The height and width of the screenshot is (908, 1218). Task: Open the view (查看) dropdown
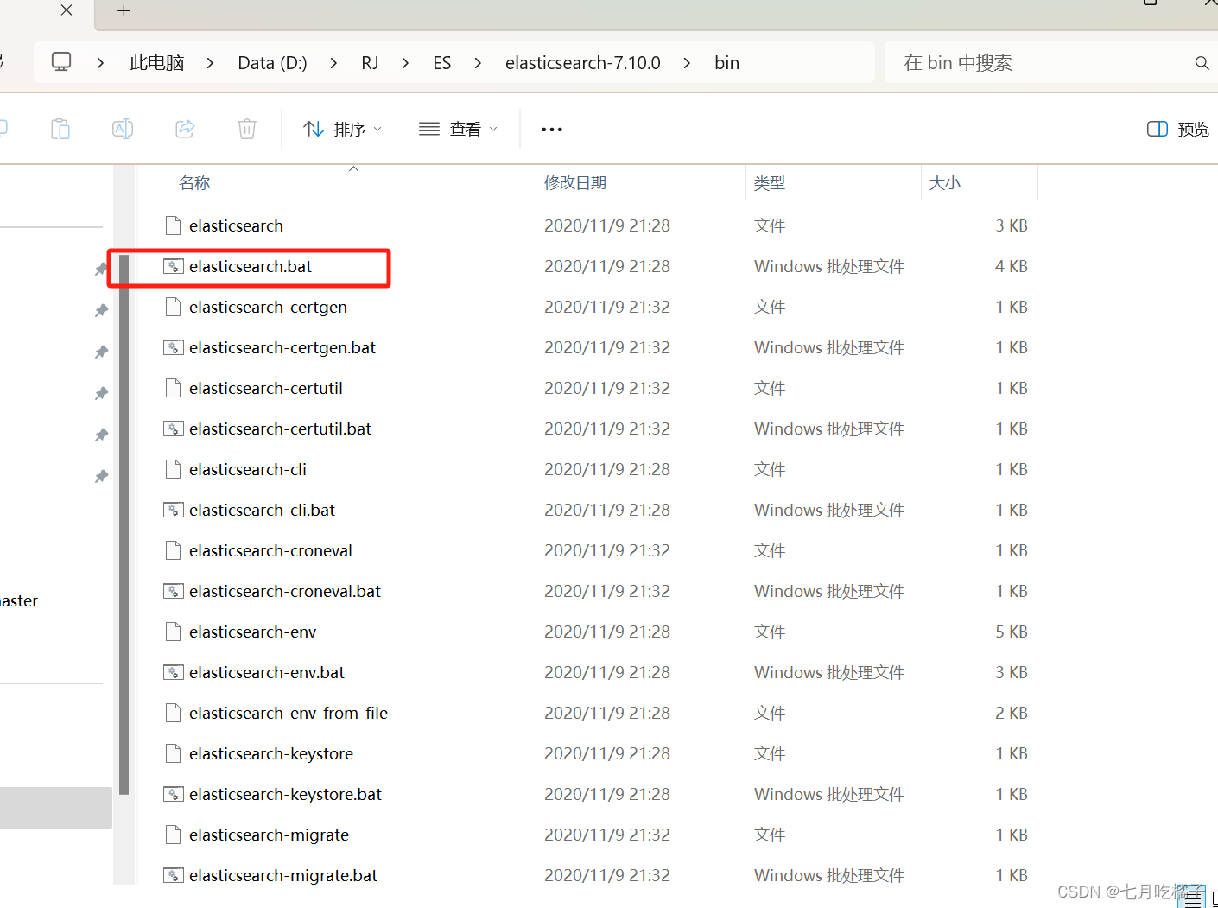click(x=458, y=130)
